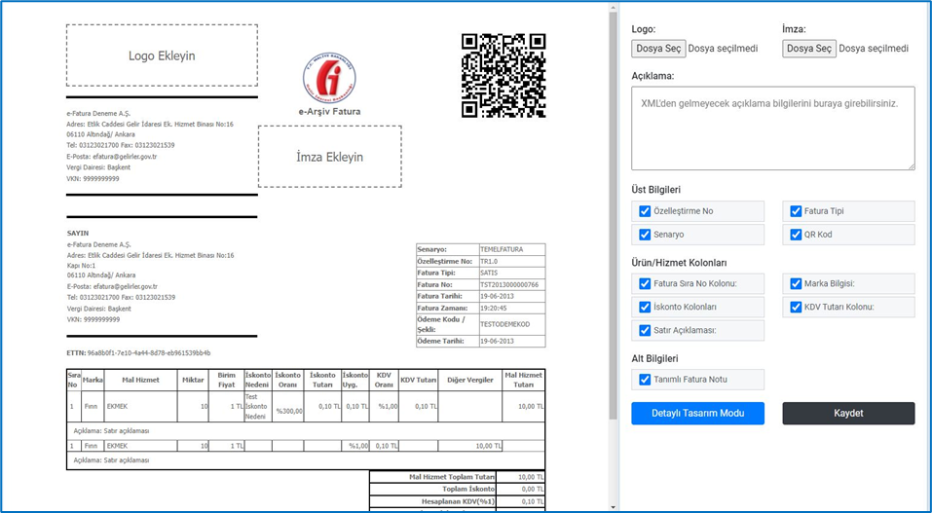Open Detaylı Tasarım Modu
932x513 pixels.
[697, 414]
